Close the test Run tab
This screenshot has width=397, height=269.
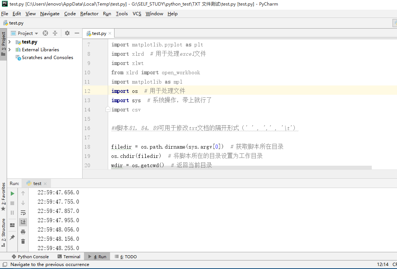[45, 184]
